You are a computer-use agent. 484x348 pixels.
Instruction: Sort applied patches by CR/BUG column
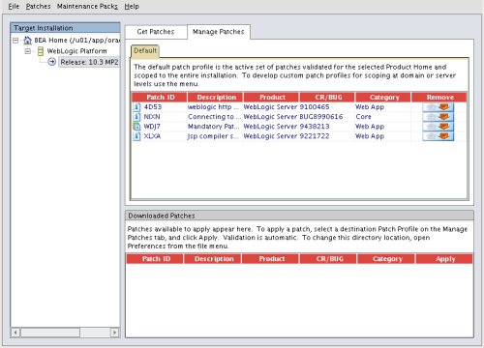click(327, 97)
